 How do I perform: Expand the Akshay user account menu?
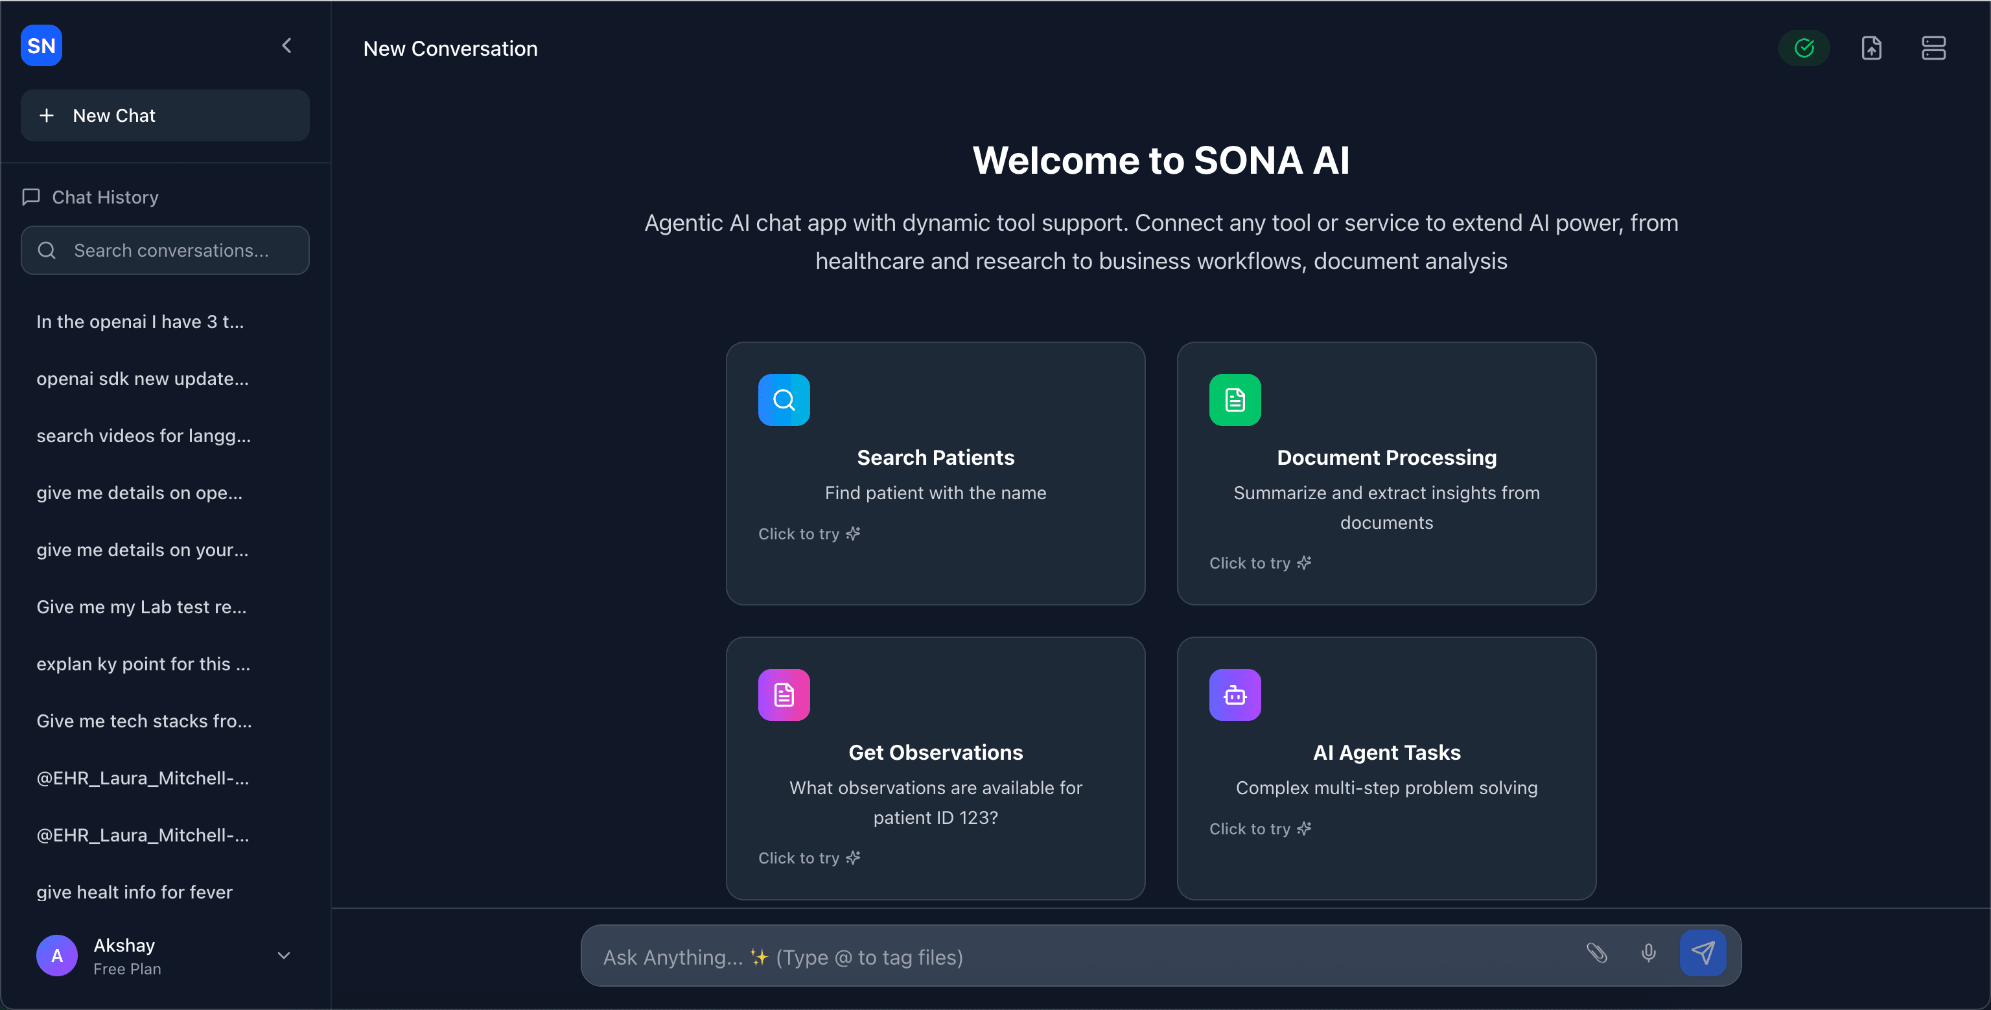tap(284, 956)
